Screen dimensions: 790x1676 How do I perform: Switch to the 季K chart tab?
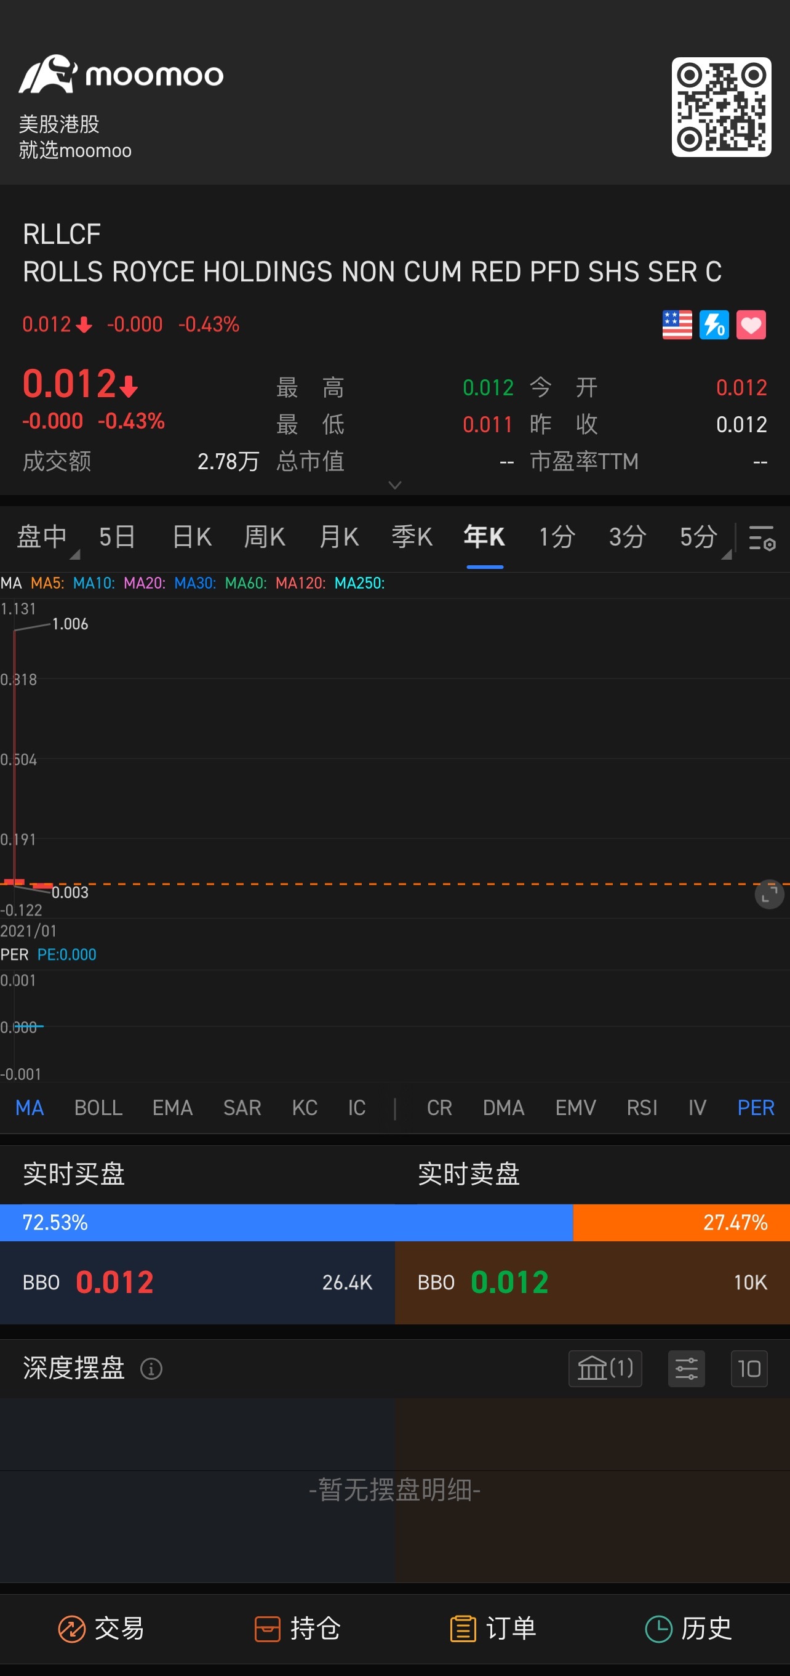[x=412, y=537]
